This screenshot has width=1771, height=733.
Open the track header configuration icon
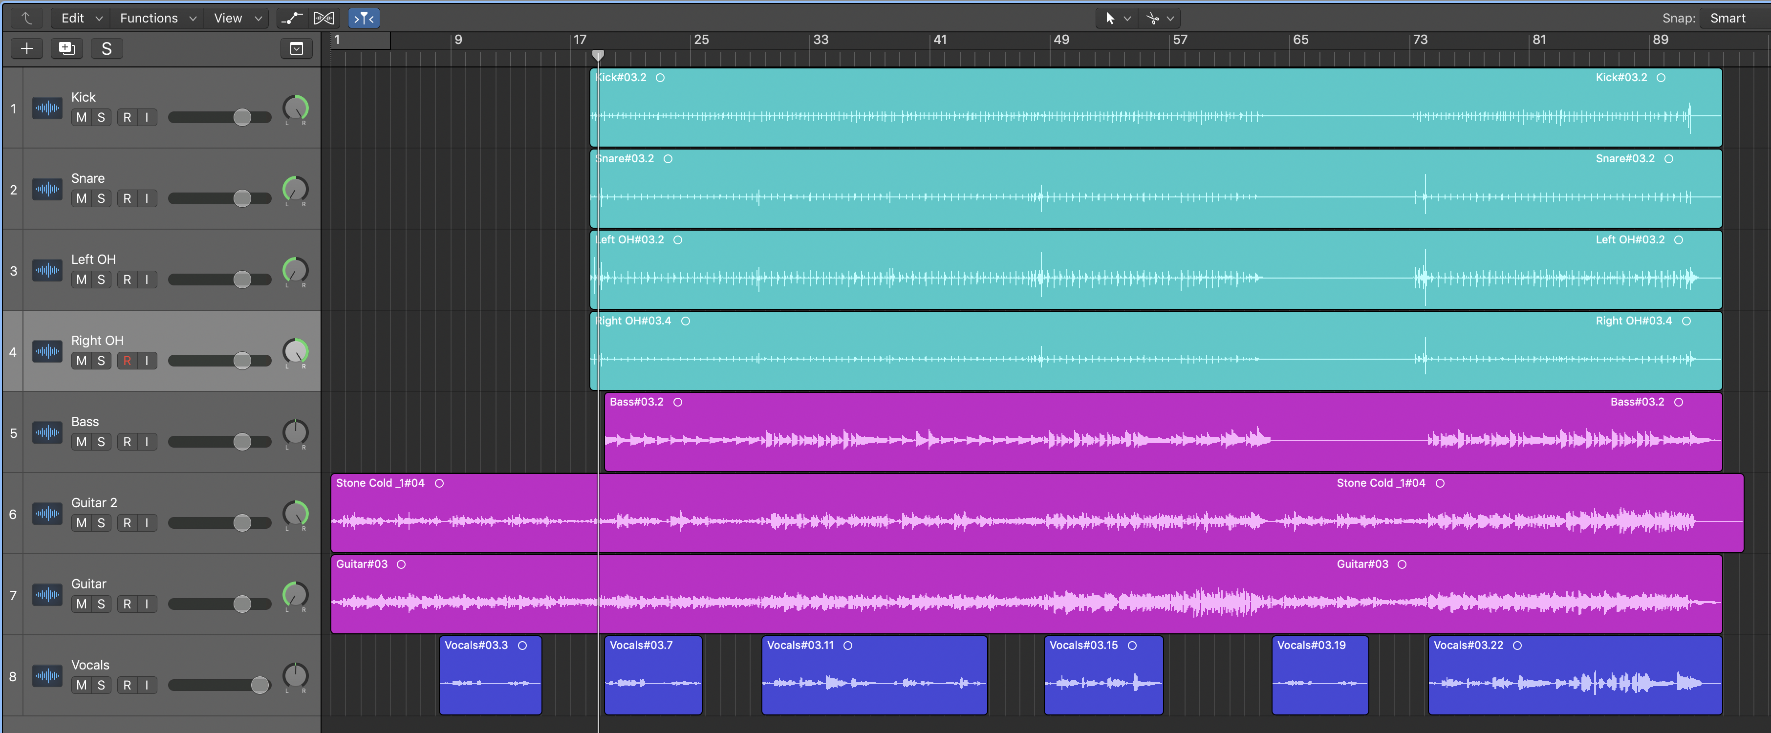click(x=296, y=49)
